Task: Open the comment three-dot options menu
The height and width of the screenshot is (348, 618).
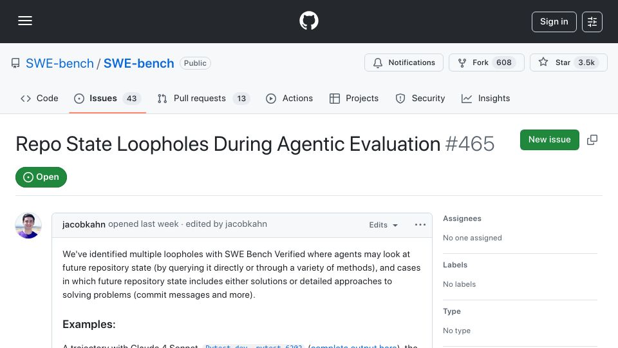Action: click(420, 224)
